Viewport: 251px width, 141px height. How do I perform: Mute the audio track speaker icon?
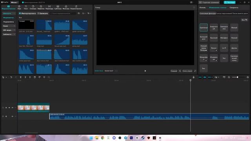pyautogui.click(x=12, y=116)
